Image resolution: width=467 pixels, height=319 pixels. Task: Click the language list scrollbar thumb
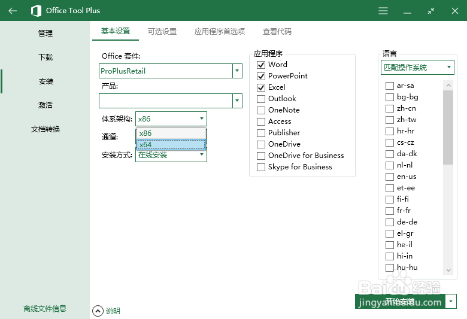point(448,127)
